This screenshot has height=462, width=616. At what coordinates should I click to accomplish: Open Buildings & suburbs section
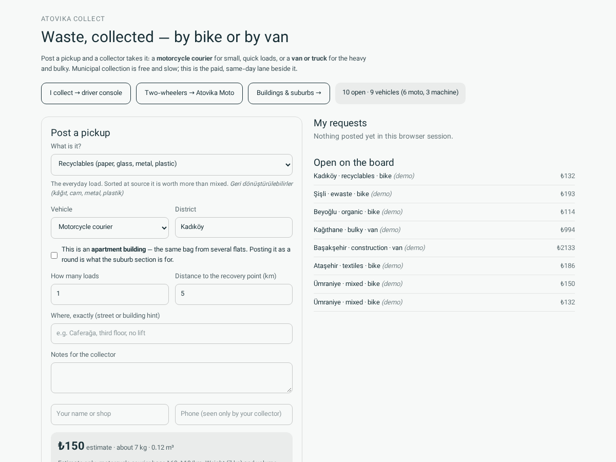tap(289, 93)
